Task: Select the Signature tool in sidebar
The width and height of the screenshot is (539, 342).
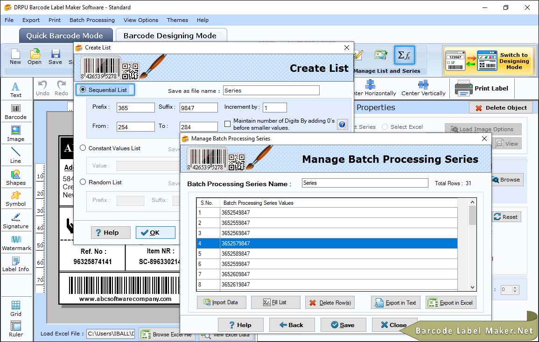Action: pos(16,221)
